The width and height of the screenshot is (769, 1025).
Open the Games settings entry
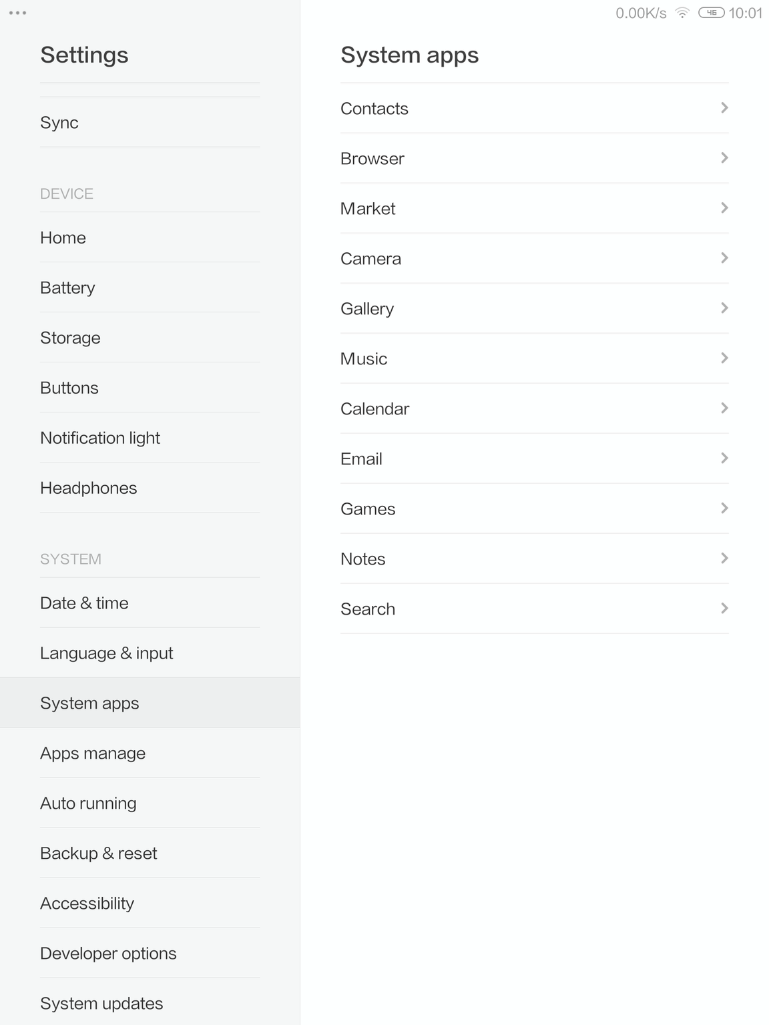point(368,509)
